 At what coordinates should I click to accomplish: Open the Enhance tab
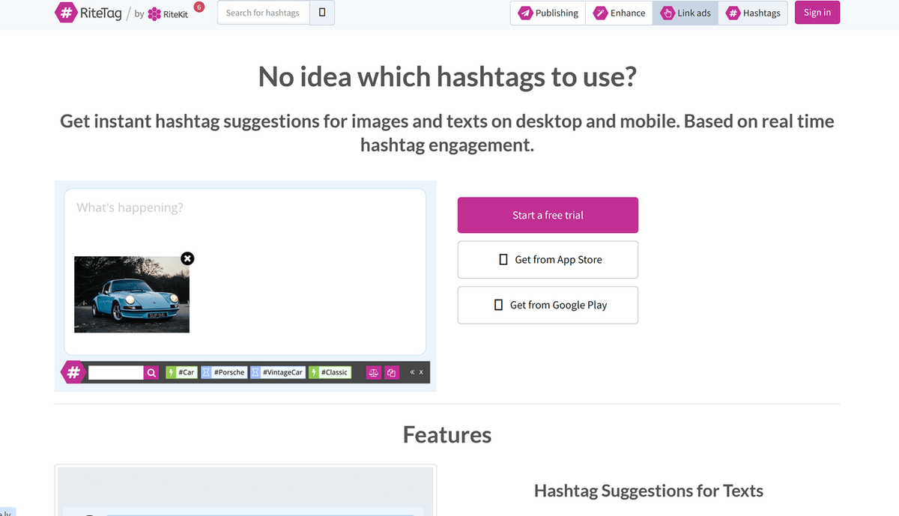click(x=619, y=13)
